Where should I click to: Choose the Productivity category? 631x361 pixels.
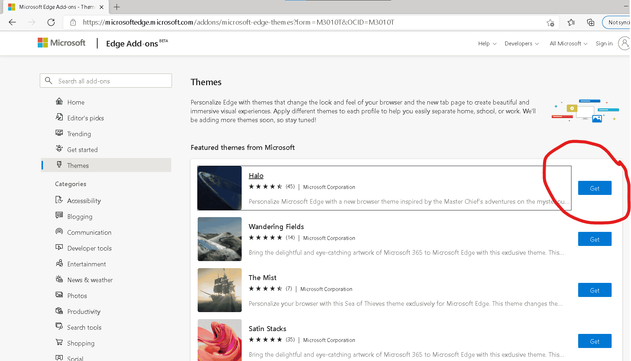pos(83,312)
